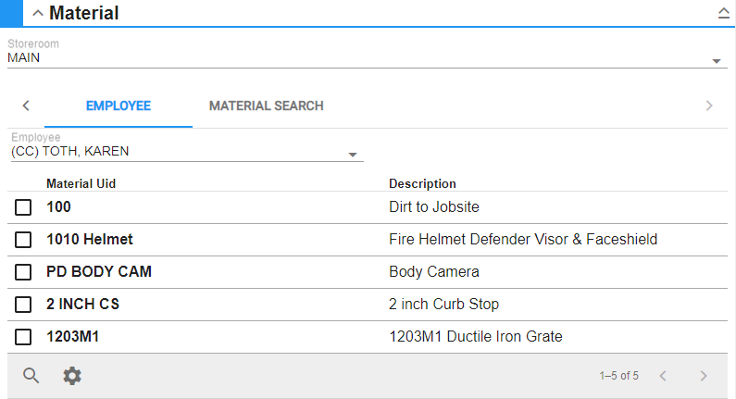Go to next page of results
The height and width of the screenshot is (399, 736).
(x=704, y=376)
